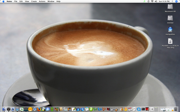Launch QuickTime Player from the Dock
The width and height of the screenshot is (180, 112).
pyautogui.click(x=139, y=109)
